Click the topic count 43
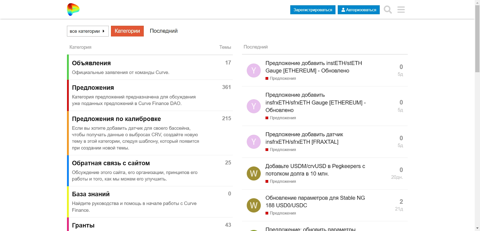The height and width of the screenshot is (231, 480). [228, 225]
